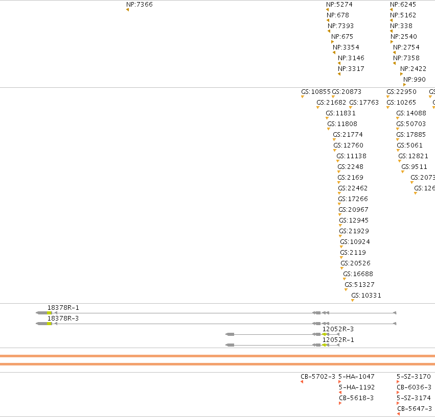Click the 12052R-1 transcript label
This screenshot has width=435, height=417.
coord(338,340)
